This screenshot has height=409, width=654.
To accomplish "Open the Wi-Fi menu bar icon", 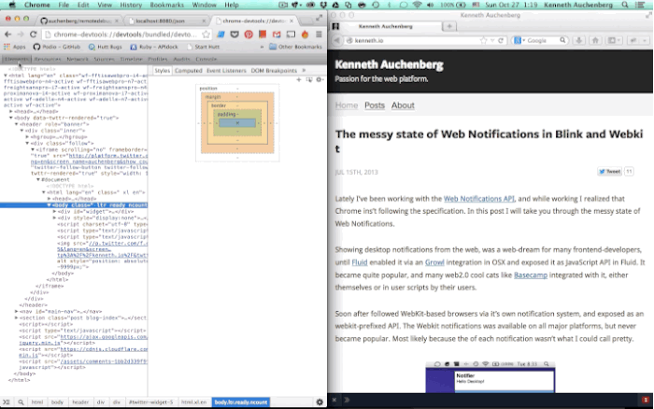I will (417, 5).
